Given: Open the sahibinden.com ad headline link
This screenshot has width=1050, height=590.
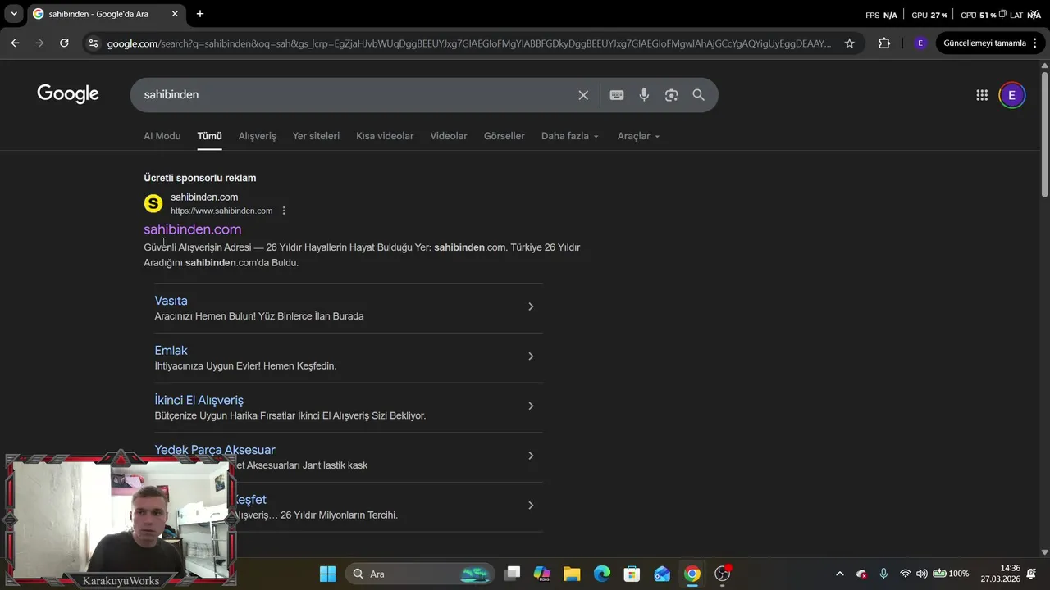Looking at the screenshot, I should pos(193,229).
